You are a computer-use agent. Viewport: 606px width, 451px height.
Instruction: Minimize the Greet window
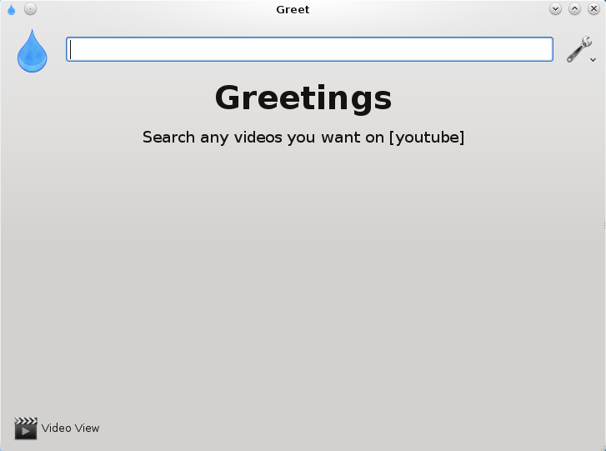[x=555, y=9]
